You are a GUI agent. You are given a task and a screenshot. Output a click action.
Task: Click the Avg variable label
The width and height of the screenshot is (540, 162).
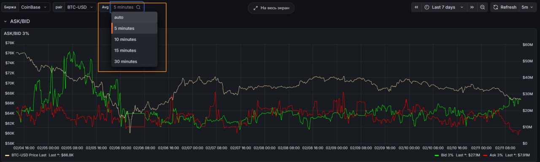point(105,7)
